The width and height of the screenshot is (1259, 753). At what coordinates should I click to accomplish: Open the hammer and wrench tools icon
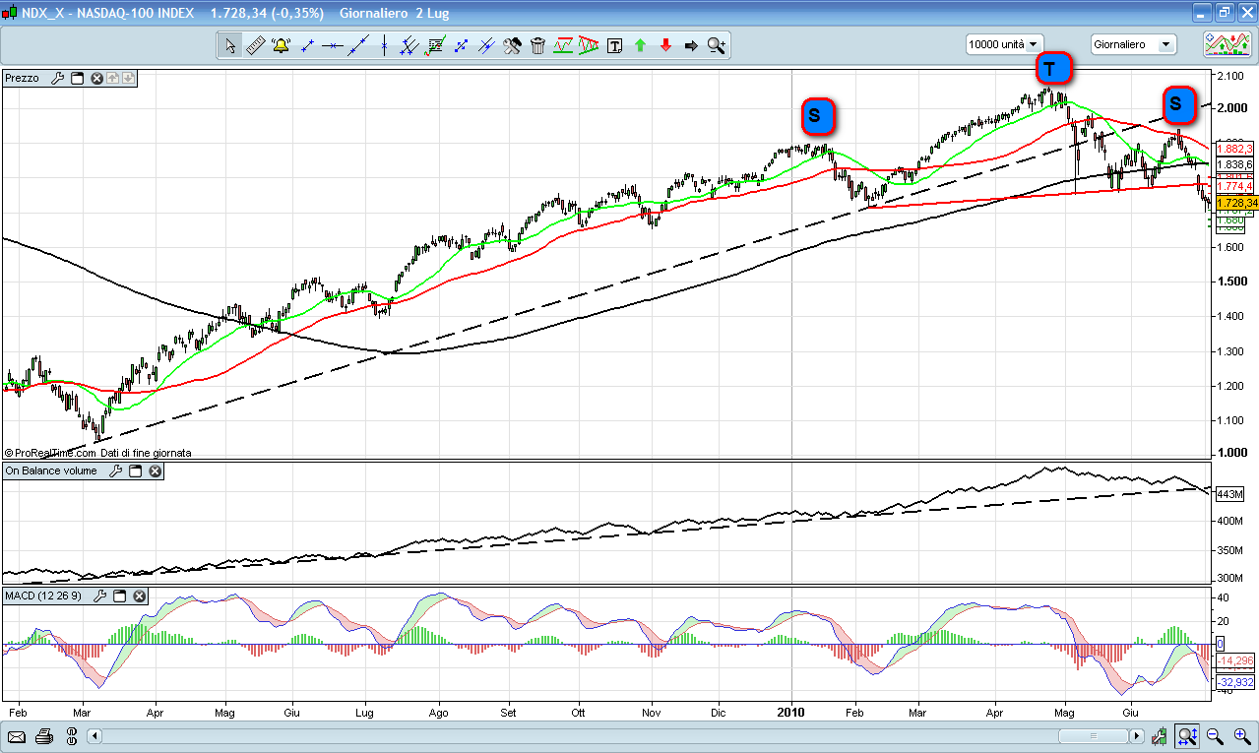512,45
